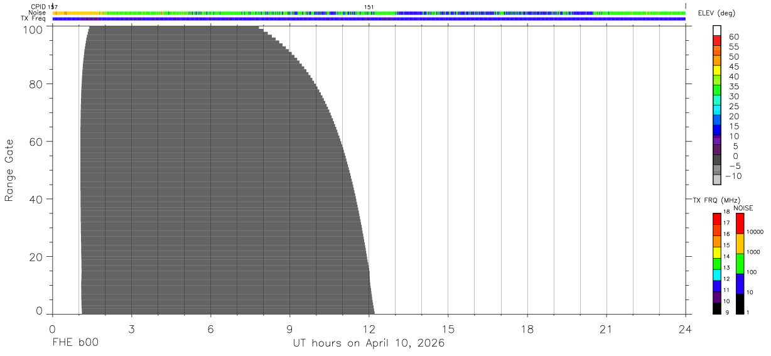Image resolution: width=771 pixels, height=356 pixels.
Task: Click the 3 tick on the UT hours axis
Action: pos(131,328)
